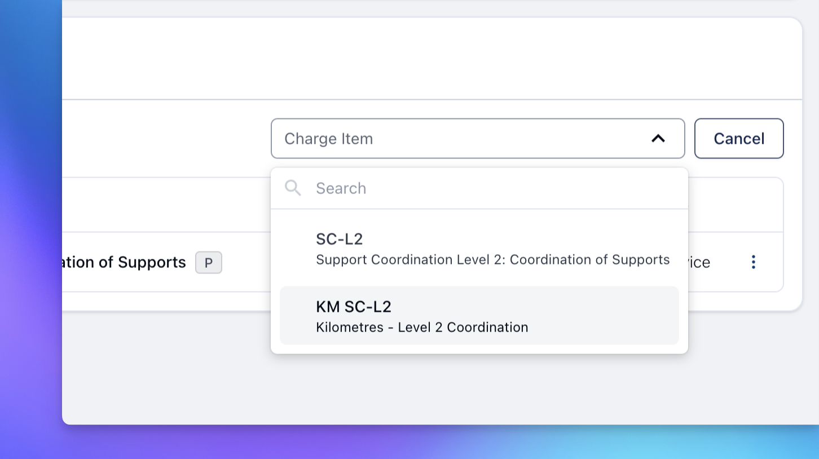This screenshot has height=459, width=819.
Task: Select the SC-L2 charge item
Action: coord(339,239)
